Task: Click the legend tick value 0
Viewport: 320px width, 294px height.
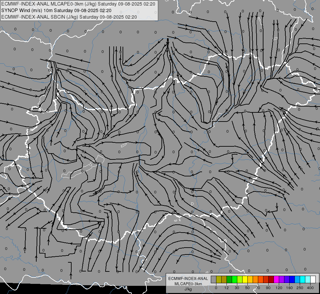Action: (x=216, y=288)
